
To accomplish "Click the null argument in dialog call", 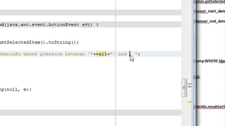I will click(x=12, y=90).
